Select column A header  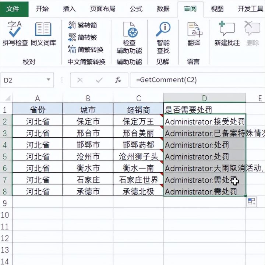[38, 98]
